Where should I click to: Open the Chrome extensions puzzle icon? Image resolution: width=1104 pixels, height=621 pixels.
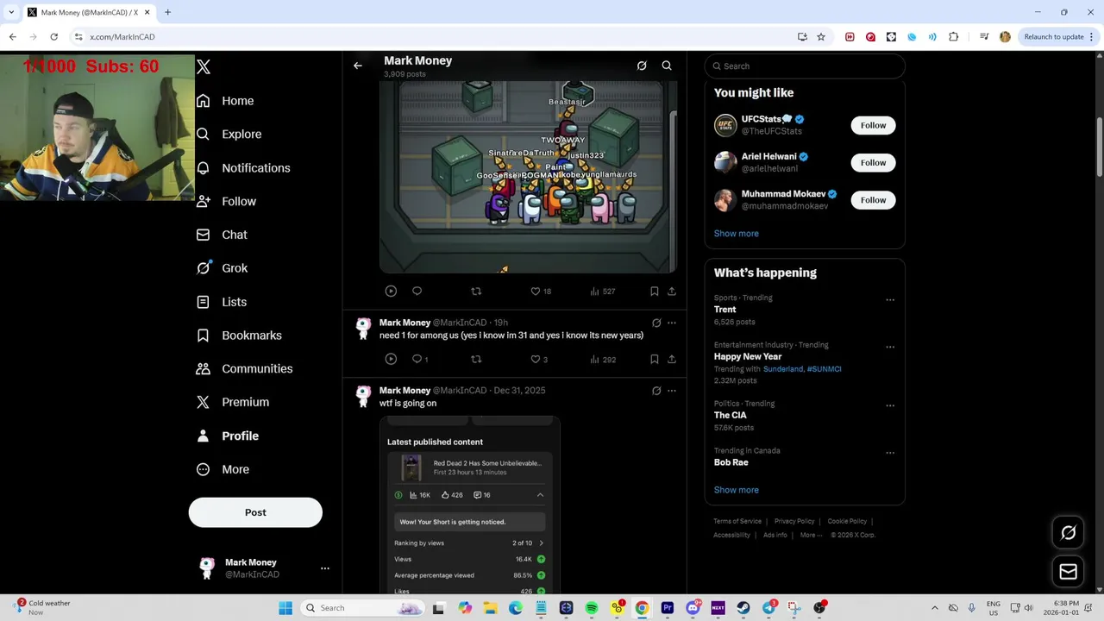click(x=953, y=37)
